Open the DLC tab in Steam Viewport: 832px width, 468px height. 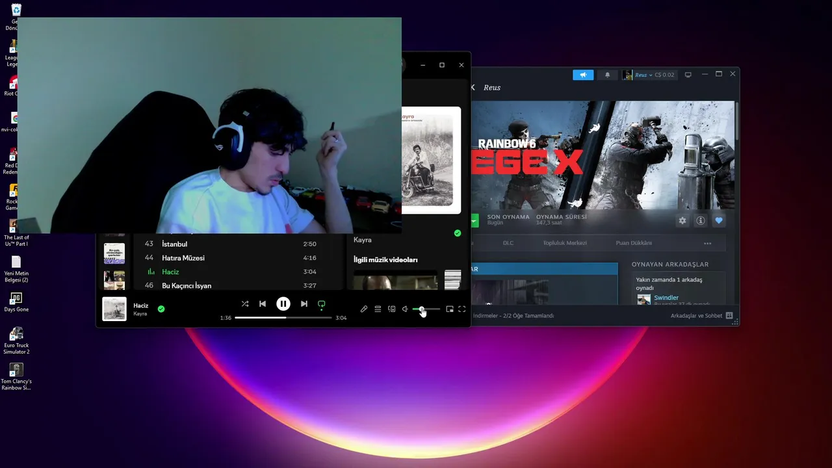point(508,243)
